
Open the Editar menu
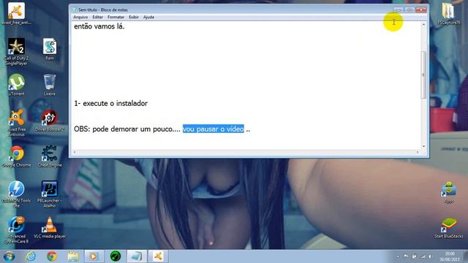[97, 17]
